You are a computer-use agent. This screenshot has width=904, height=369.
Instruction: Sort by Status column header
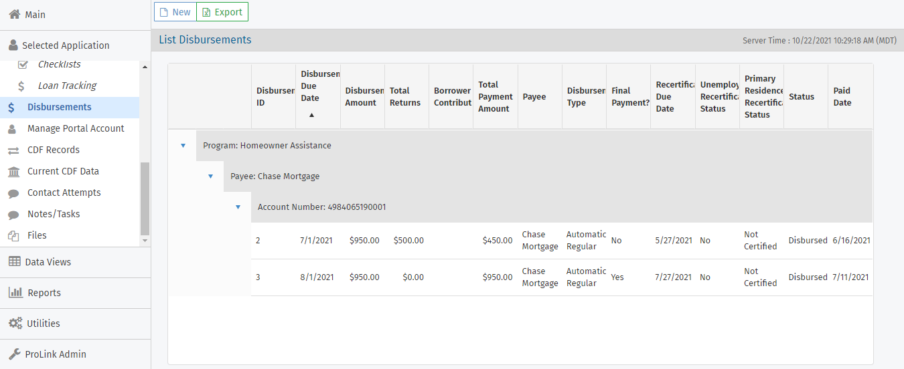coord(806,96)
